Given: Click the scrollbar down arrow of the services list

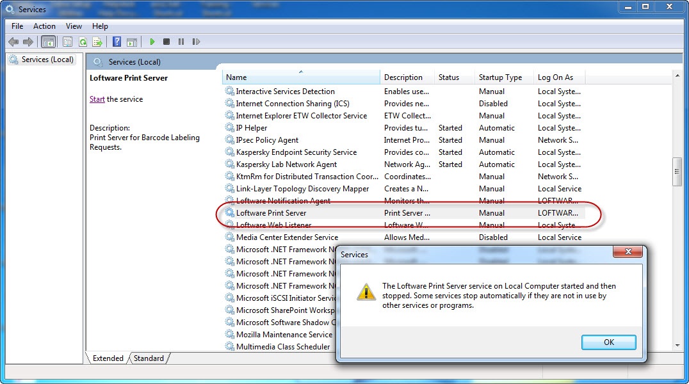Looking at the screenshot, I should pos(677,346).
